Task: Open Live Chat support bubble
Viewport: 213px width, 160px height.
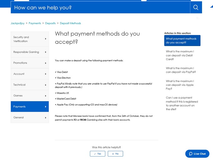Action: tap(197, 154)
